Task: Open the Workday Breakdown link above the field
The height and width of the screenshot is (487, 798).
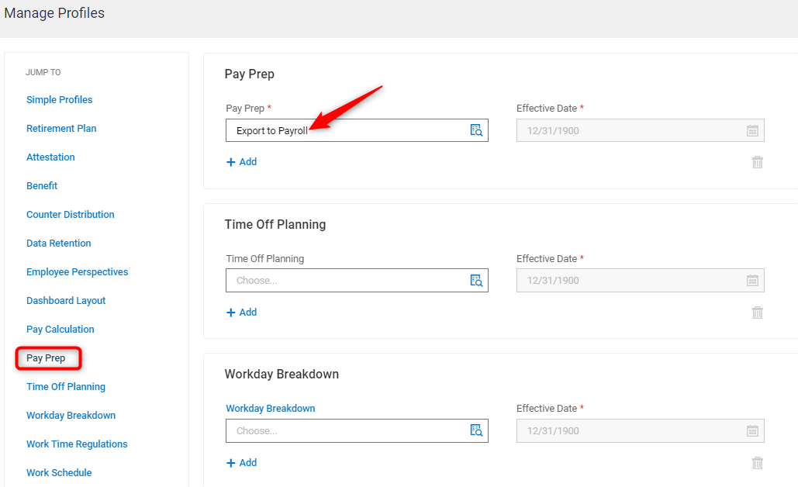Action: click(270, 408)
